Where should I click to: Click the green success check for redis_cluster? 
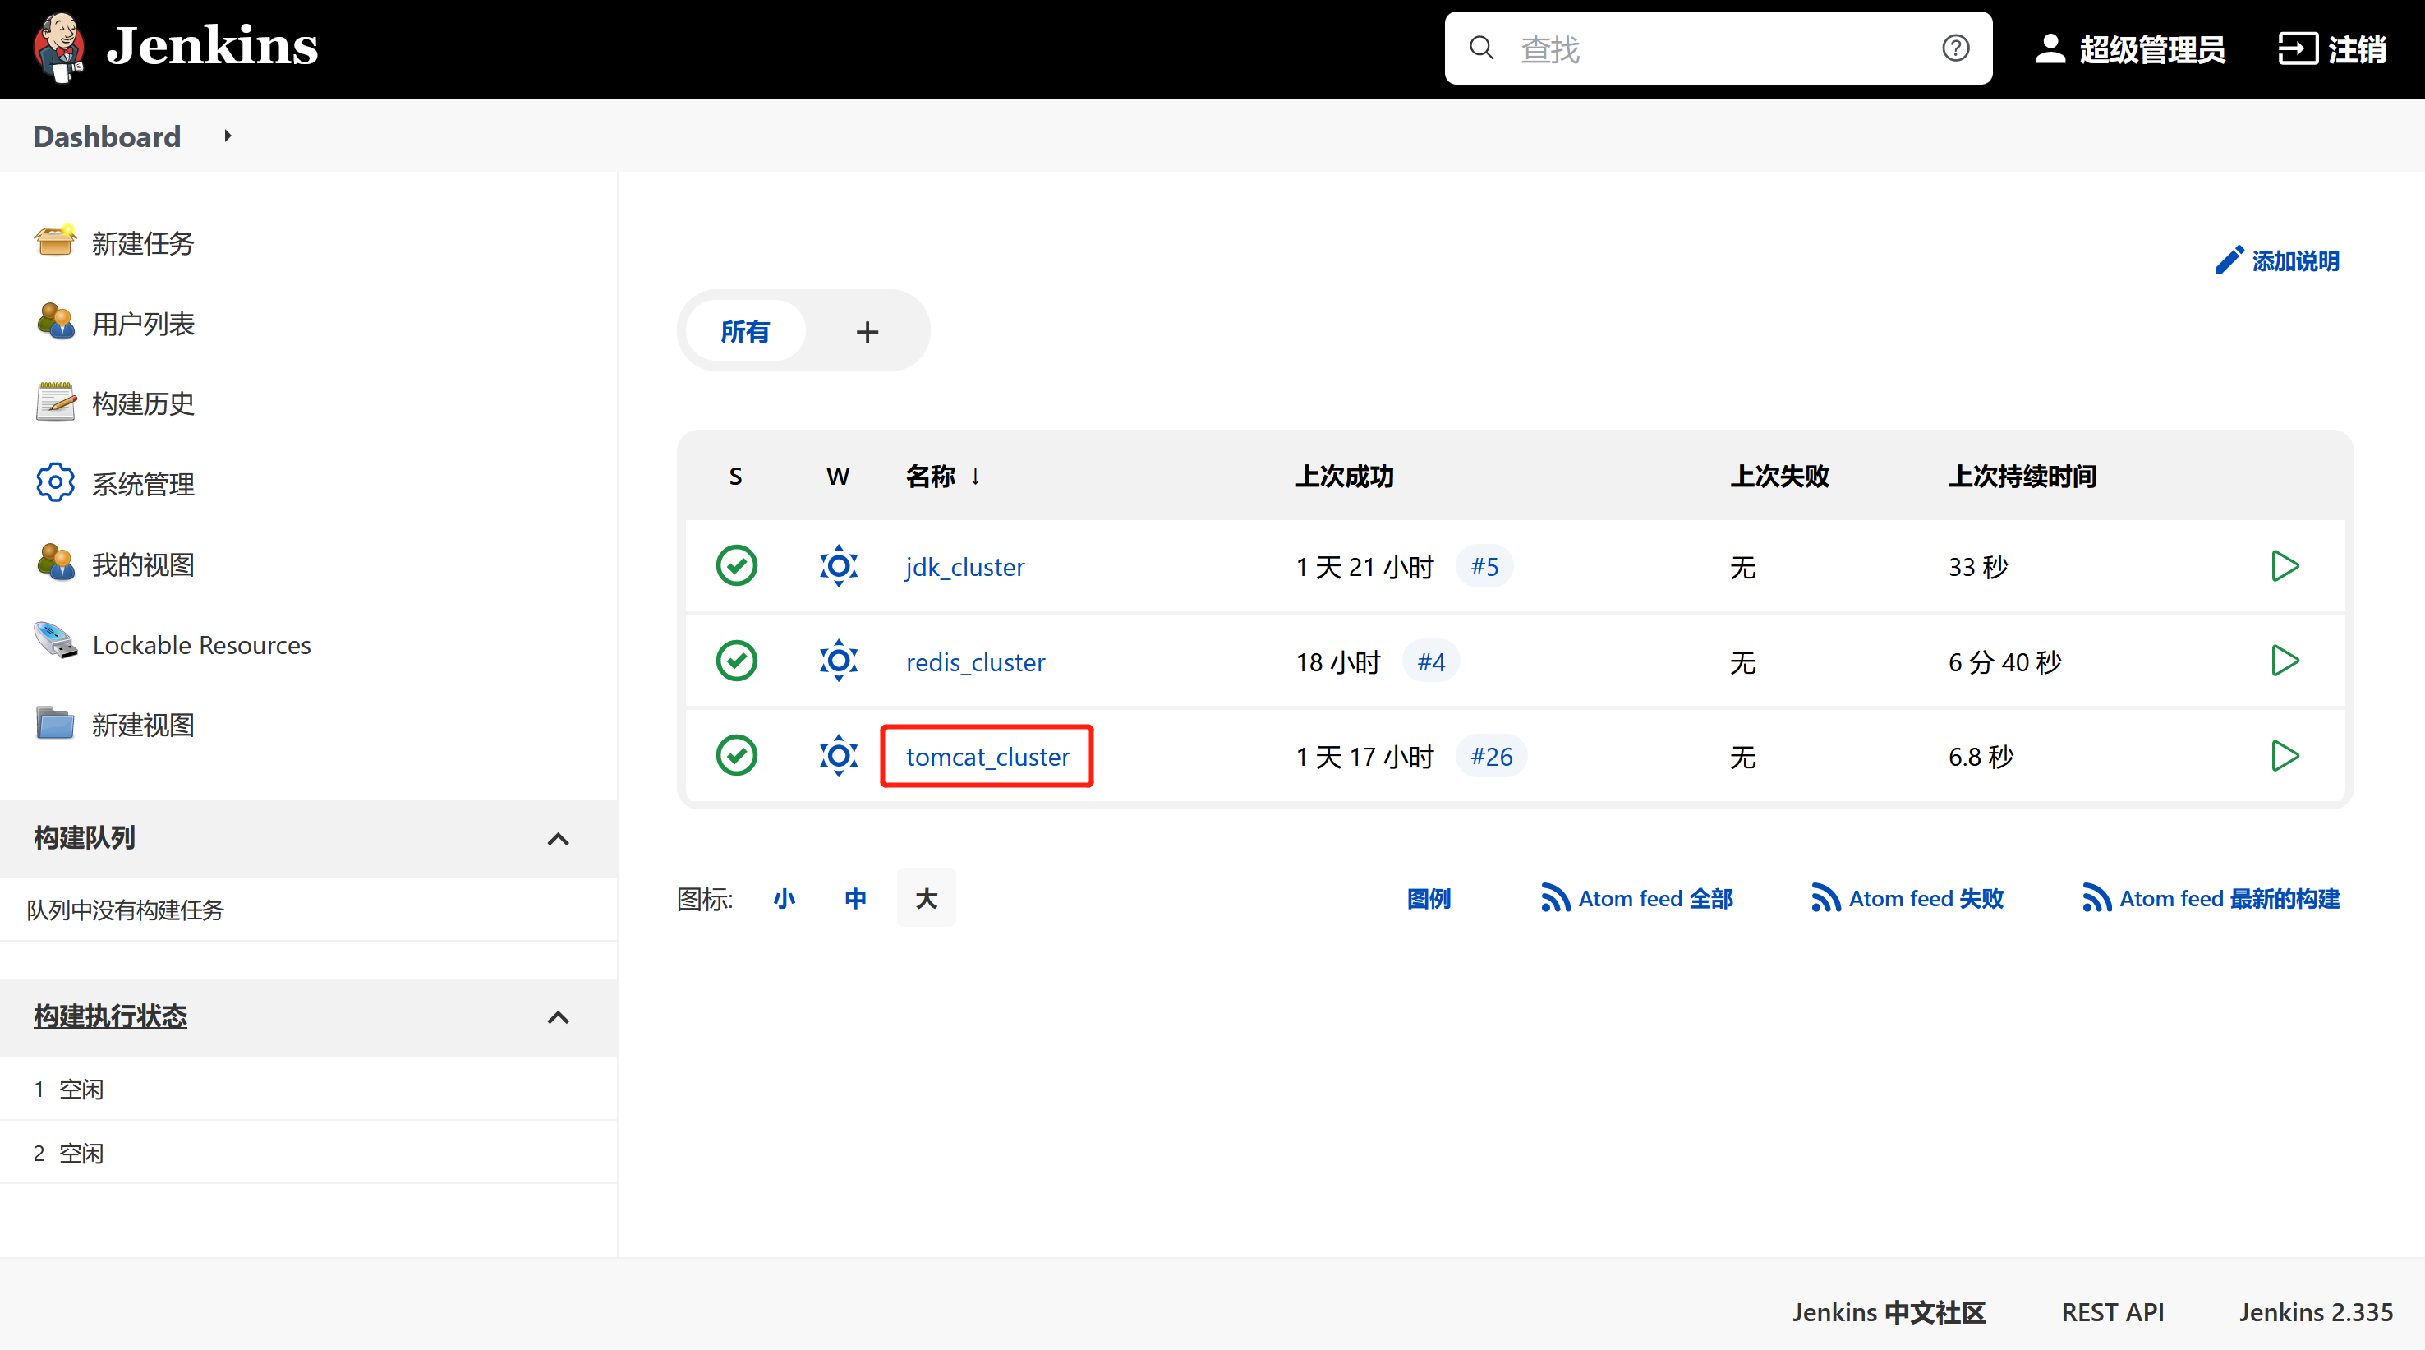coord(736,660)
